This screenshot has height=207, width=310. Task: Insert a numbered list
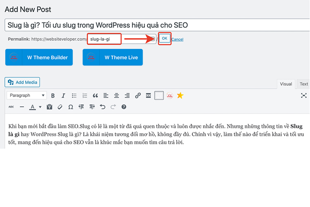click(x=85, y=96)
